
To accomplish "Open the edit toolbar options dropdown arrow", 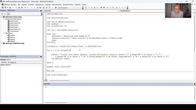I will 127,8.
